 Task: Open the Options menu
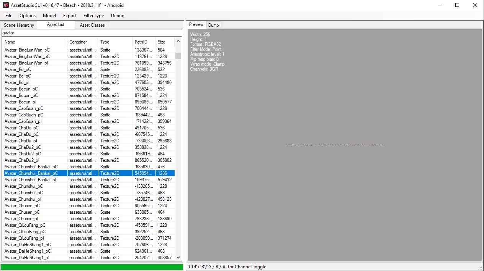point(28,16)
